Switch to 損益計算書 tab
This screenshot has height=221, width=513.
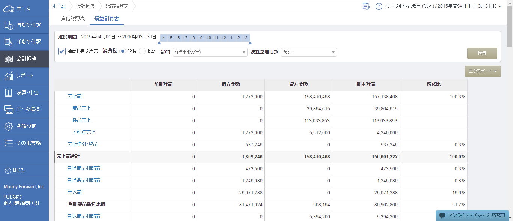point(107,18)
